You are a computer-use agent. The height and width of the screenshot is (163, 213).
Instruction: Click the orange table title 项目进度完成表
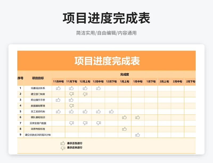[107, 61]
